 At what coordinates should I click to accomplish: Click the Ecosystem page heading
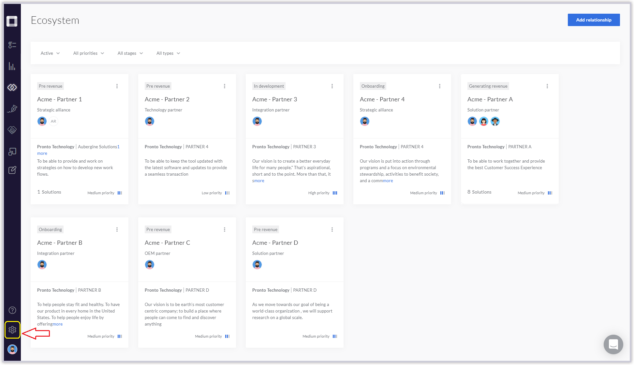click(55, 20)
